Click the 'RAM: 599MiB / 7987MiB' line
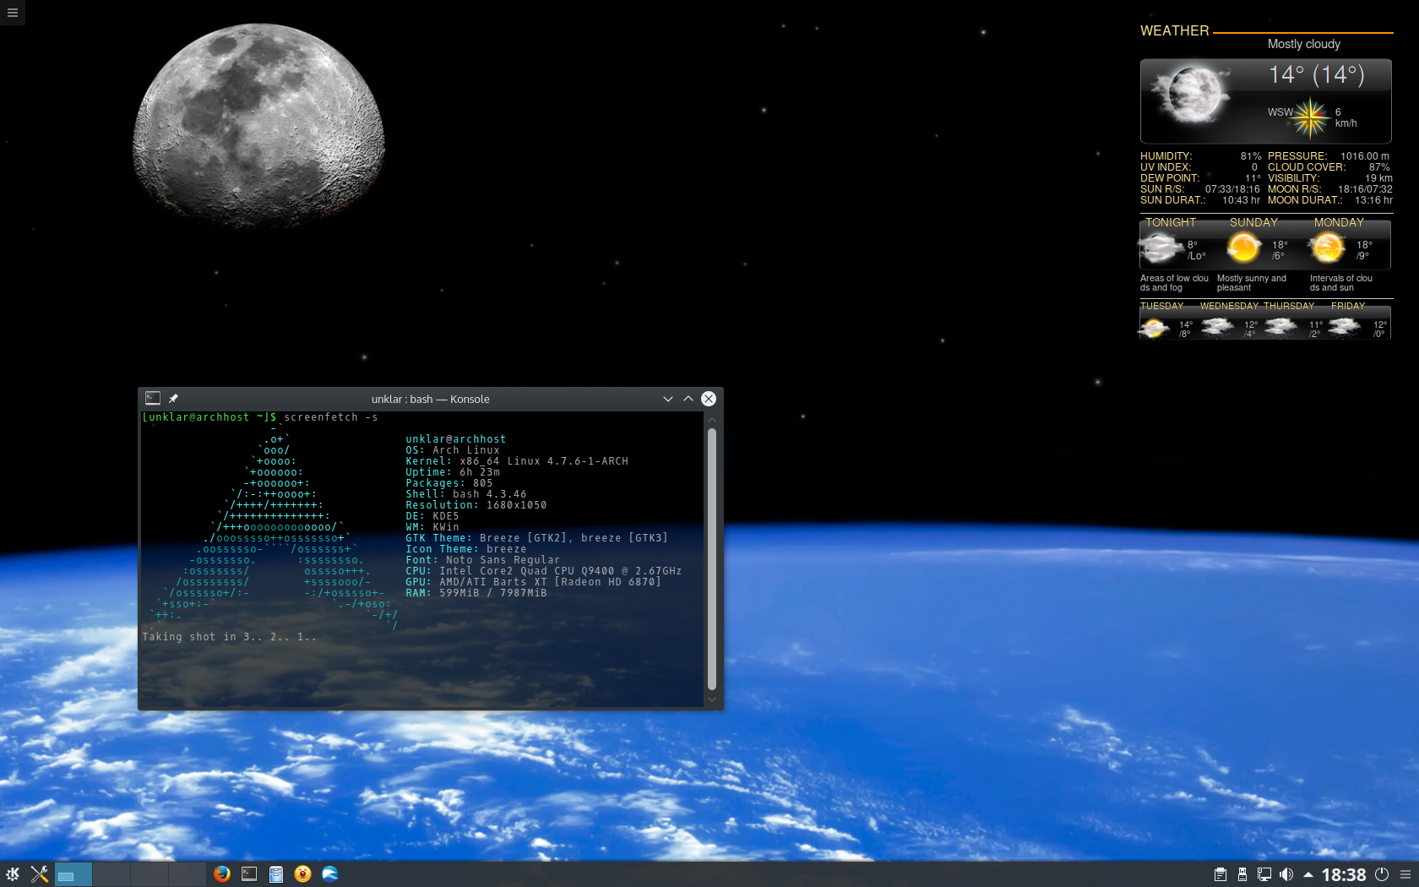This screenshot has width=1419, height=887. [476, 593]
